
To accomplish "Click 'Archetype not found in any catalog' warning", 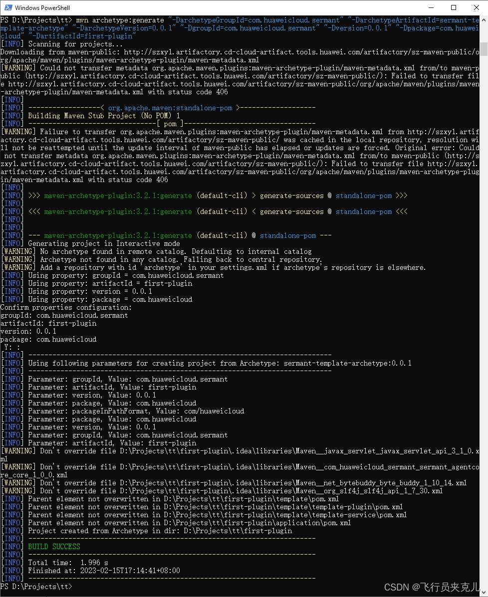I will (x=161, y=259).
